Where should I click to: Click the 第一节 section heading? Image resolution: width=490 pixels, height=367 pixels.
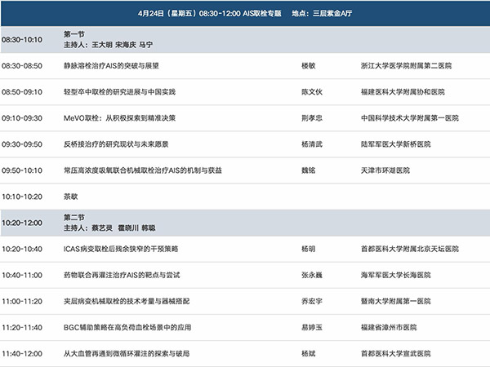click(x=74, y=33)
